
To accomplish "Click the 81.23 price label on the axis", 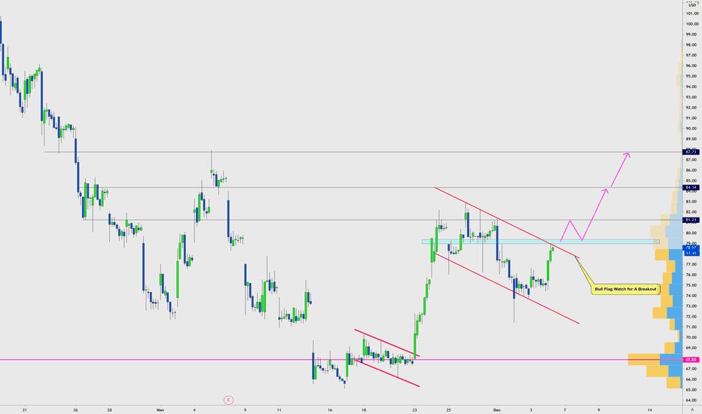I will click(x=691, y=221).
